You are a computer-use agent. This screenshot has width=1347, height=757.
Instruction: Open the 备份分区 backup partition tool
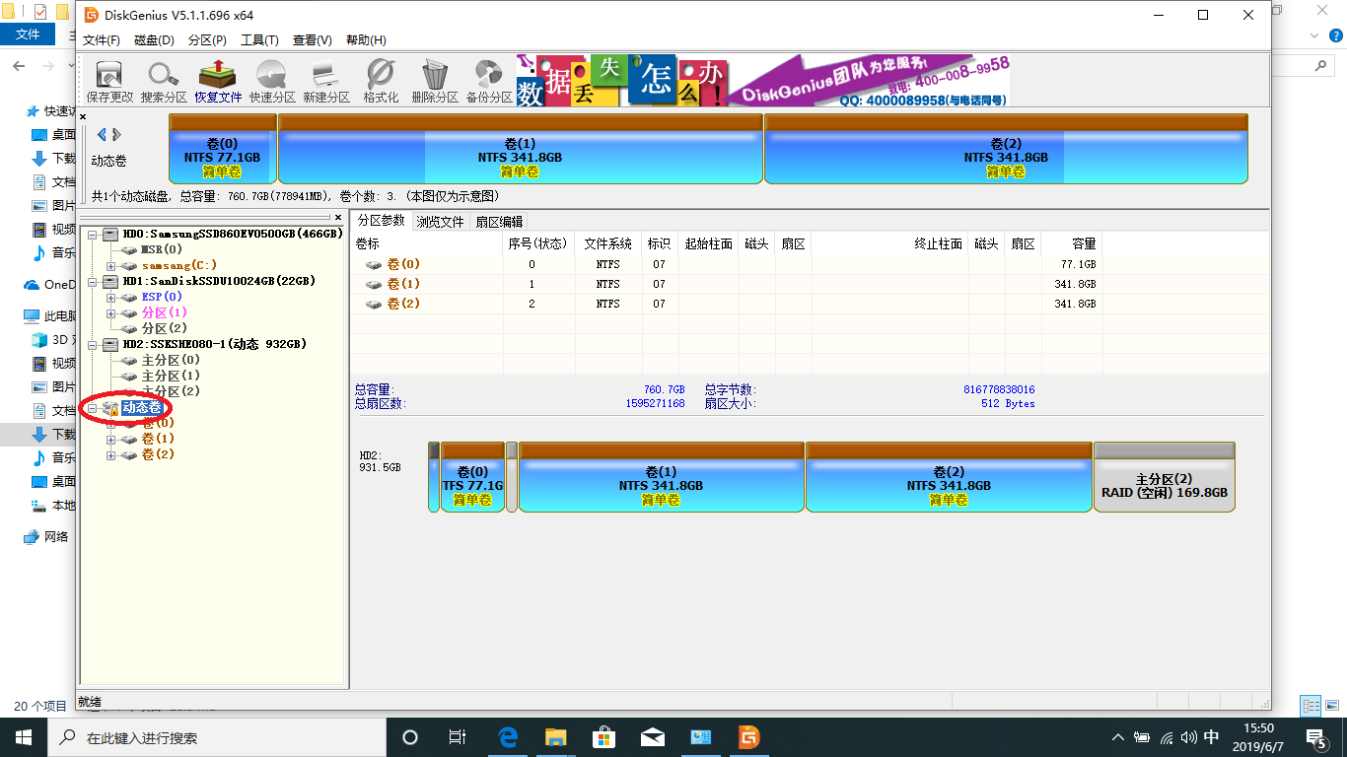point(489,81)
